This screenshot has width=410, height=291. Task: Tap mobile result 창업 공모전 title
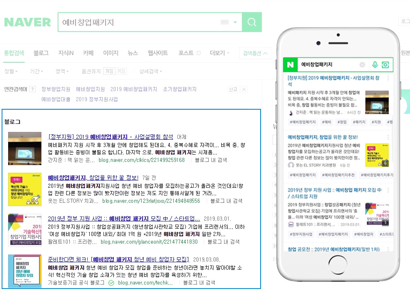click(x=334, y=249)
